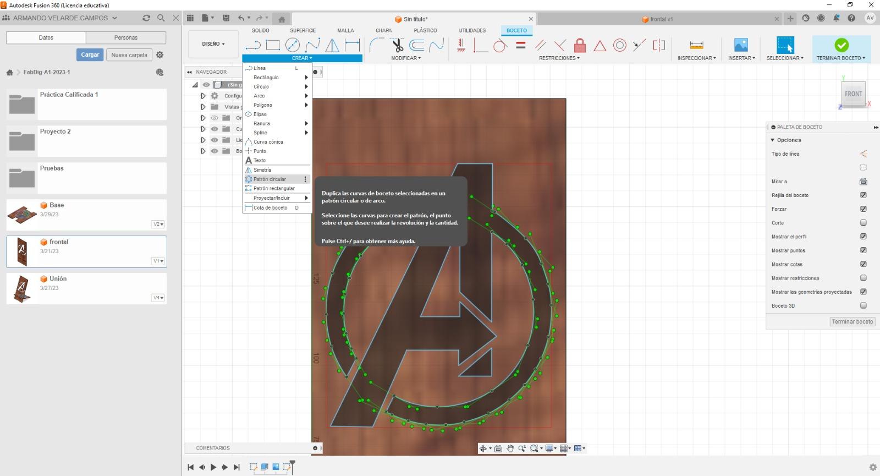Click the FRONT face of the view cube
Image resolution: width=880 pixels, height=476 pixels.
point(853,94)
